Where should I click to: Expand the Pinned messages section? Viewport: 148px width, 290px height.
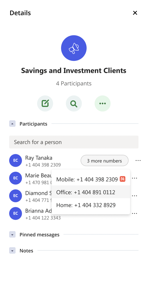[12, 234]
